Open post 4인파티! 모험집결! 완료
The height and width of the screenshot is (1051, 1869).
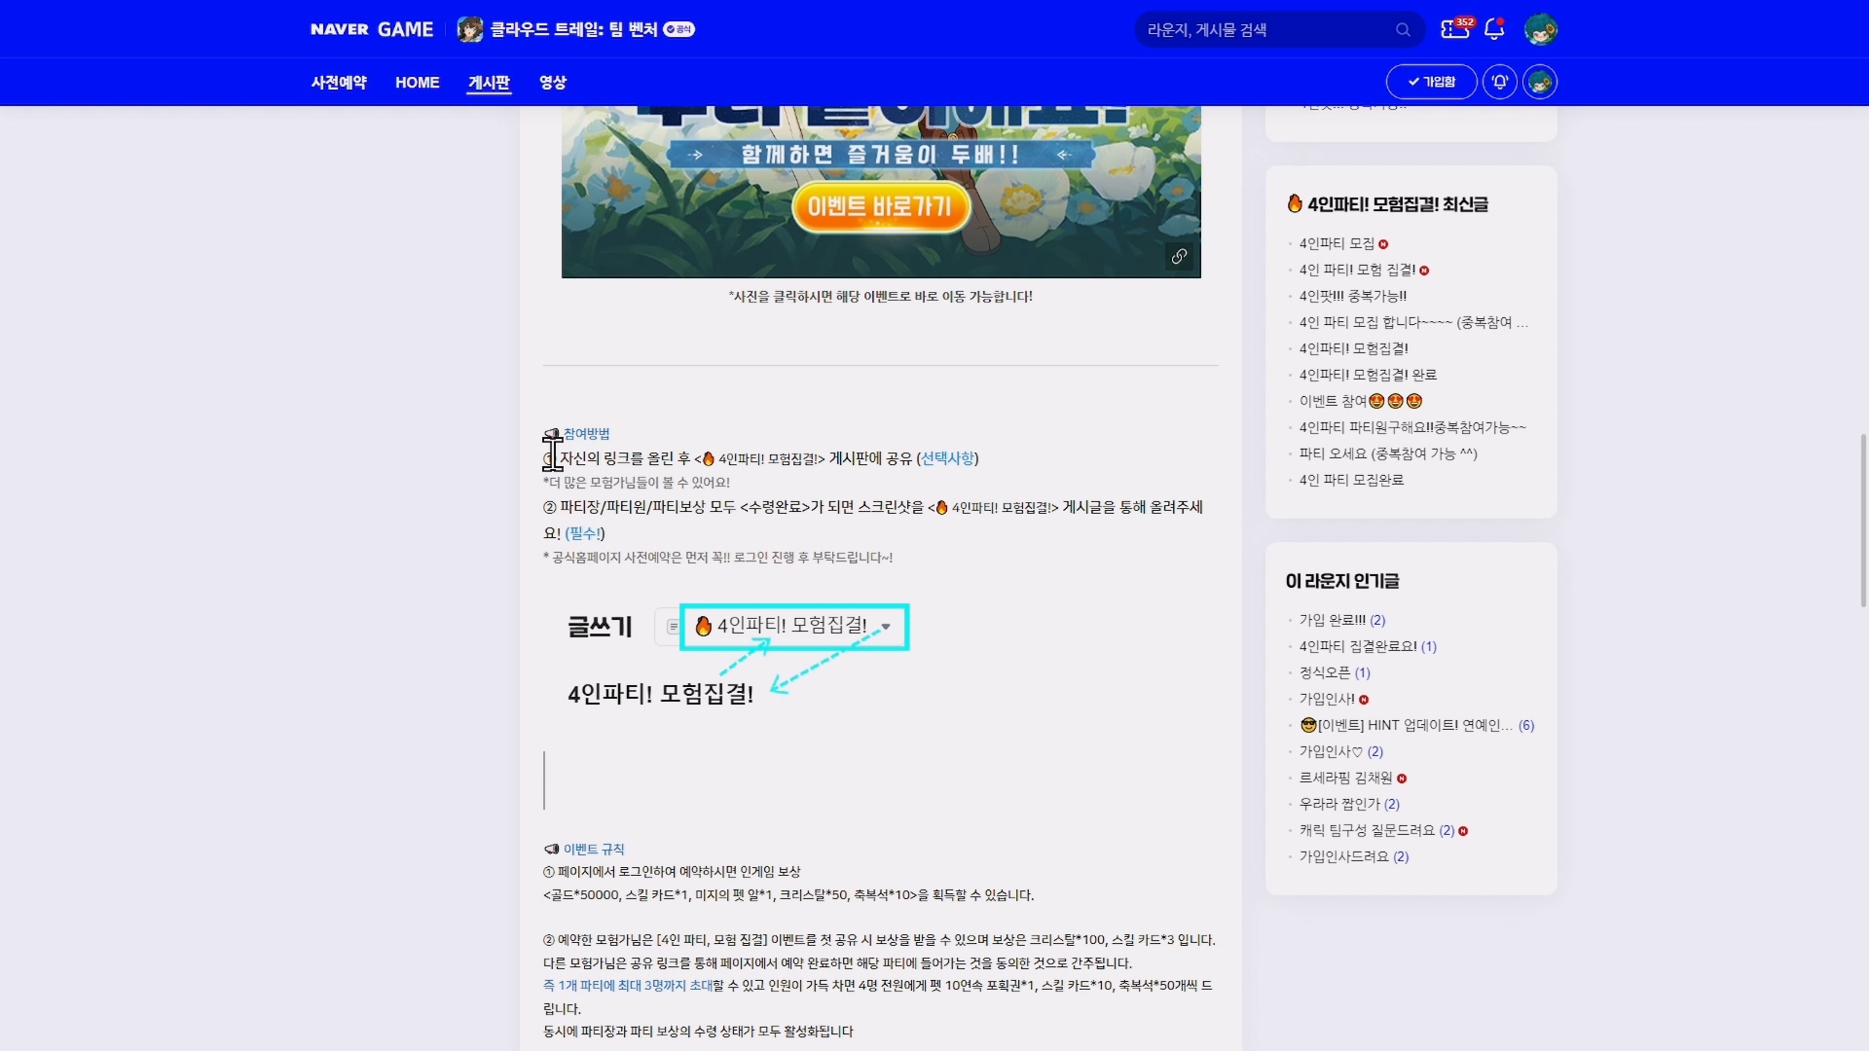(1368, 375)
